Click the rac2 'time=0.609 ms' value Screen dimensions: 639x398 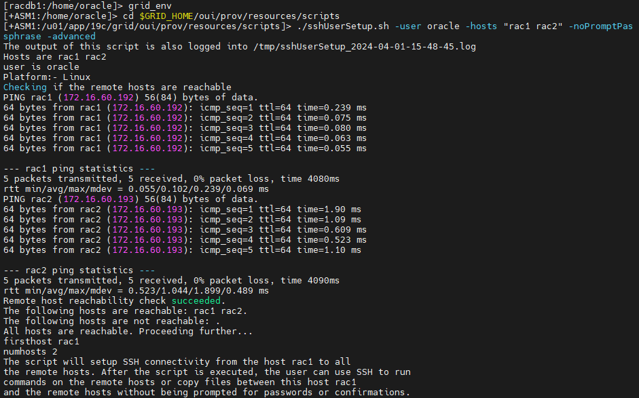[x=332, y=230]
